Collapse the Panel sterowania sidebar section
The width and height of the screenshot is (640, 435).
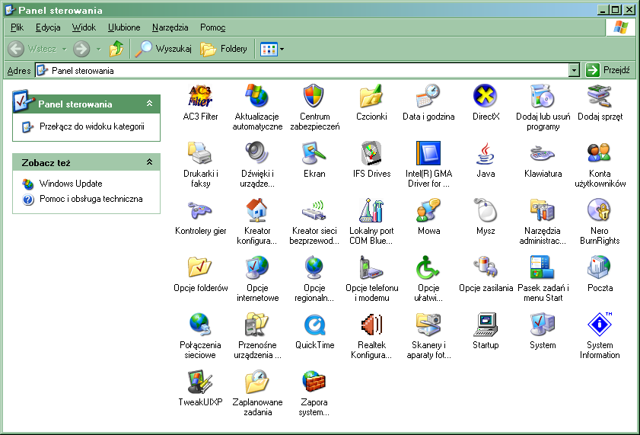tap(149, 104)
